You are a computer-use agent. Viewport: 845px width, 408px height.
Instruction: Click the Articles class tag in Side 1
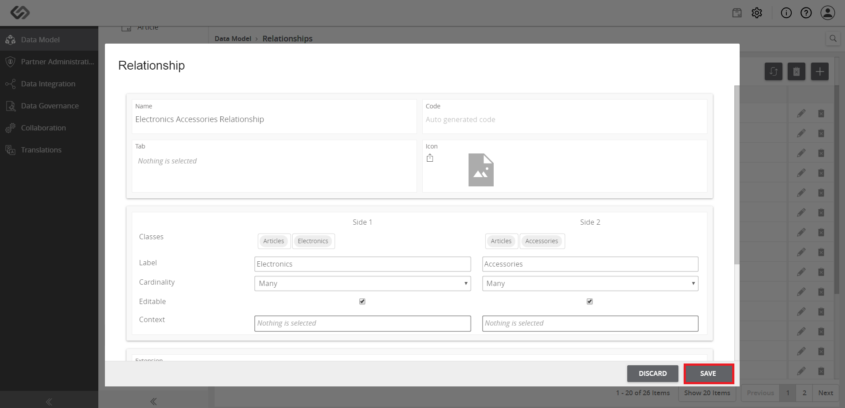[274, 241]
